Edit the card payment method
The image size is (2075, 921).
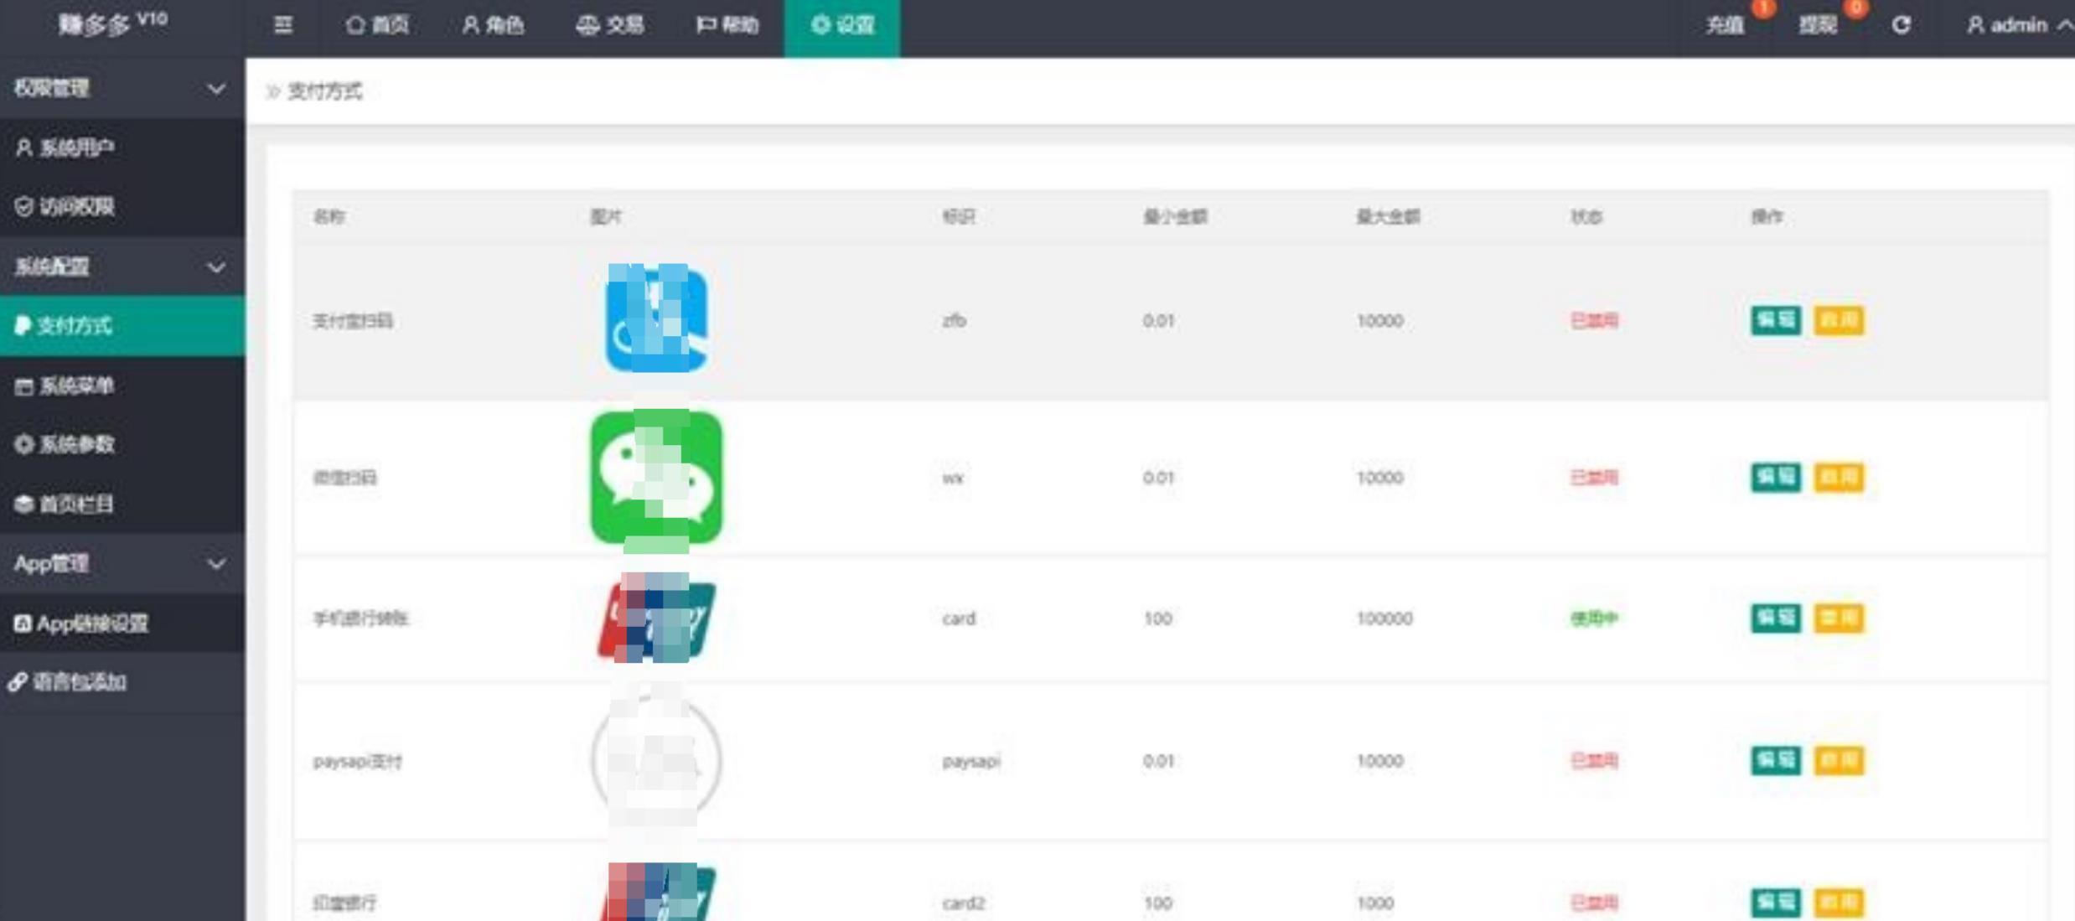coord(1775,618)
